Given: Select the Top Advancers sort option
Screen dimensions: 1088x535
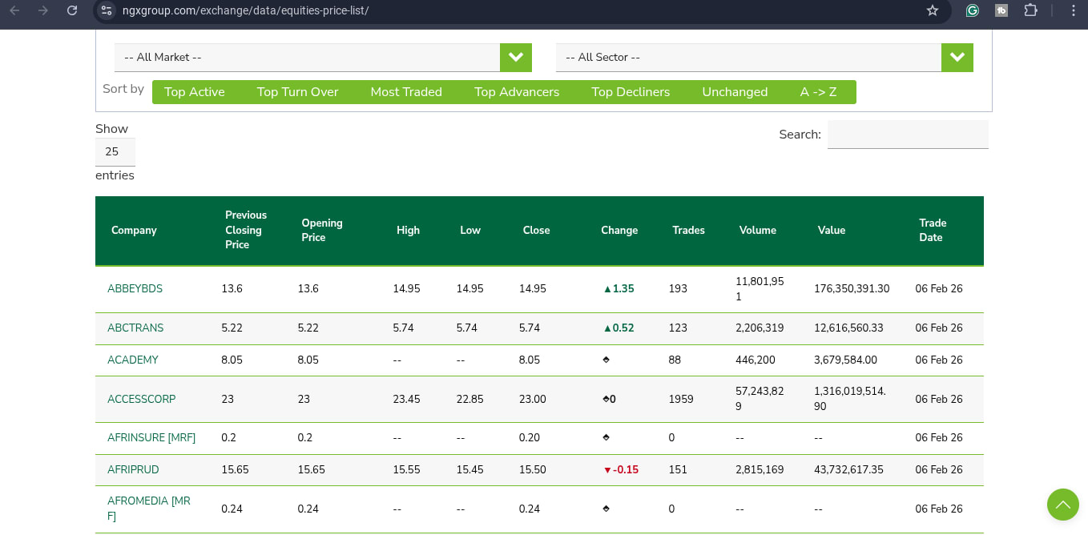Looking at the screenshot, I should (x=517, y=92).
